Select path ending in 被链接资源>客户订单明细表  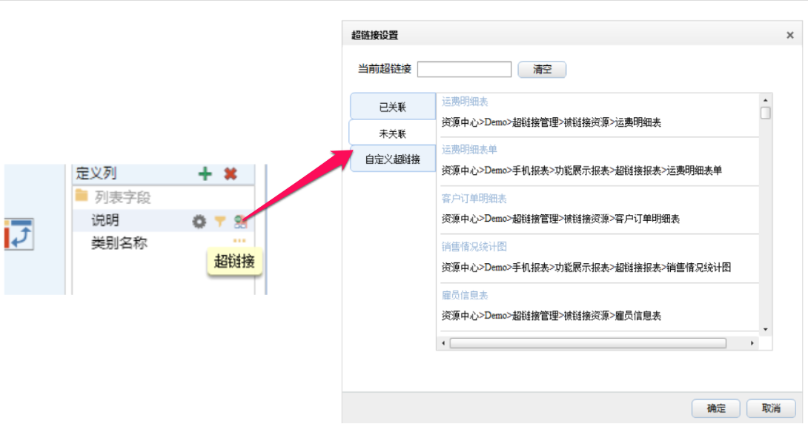pos(560,219)
